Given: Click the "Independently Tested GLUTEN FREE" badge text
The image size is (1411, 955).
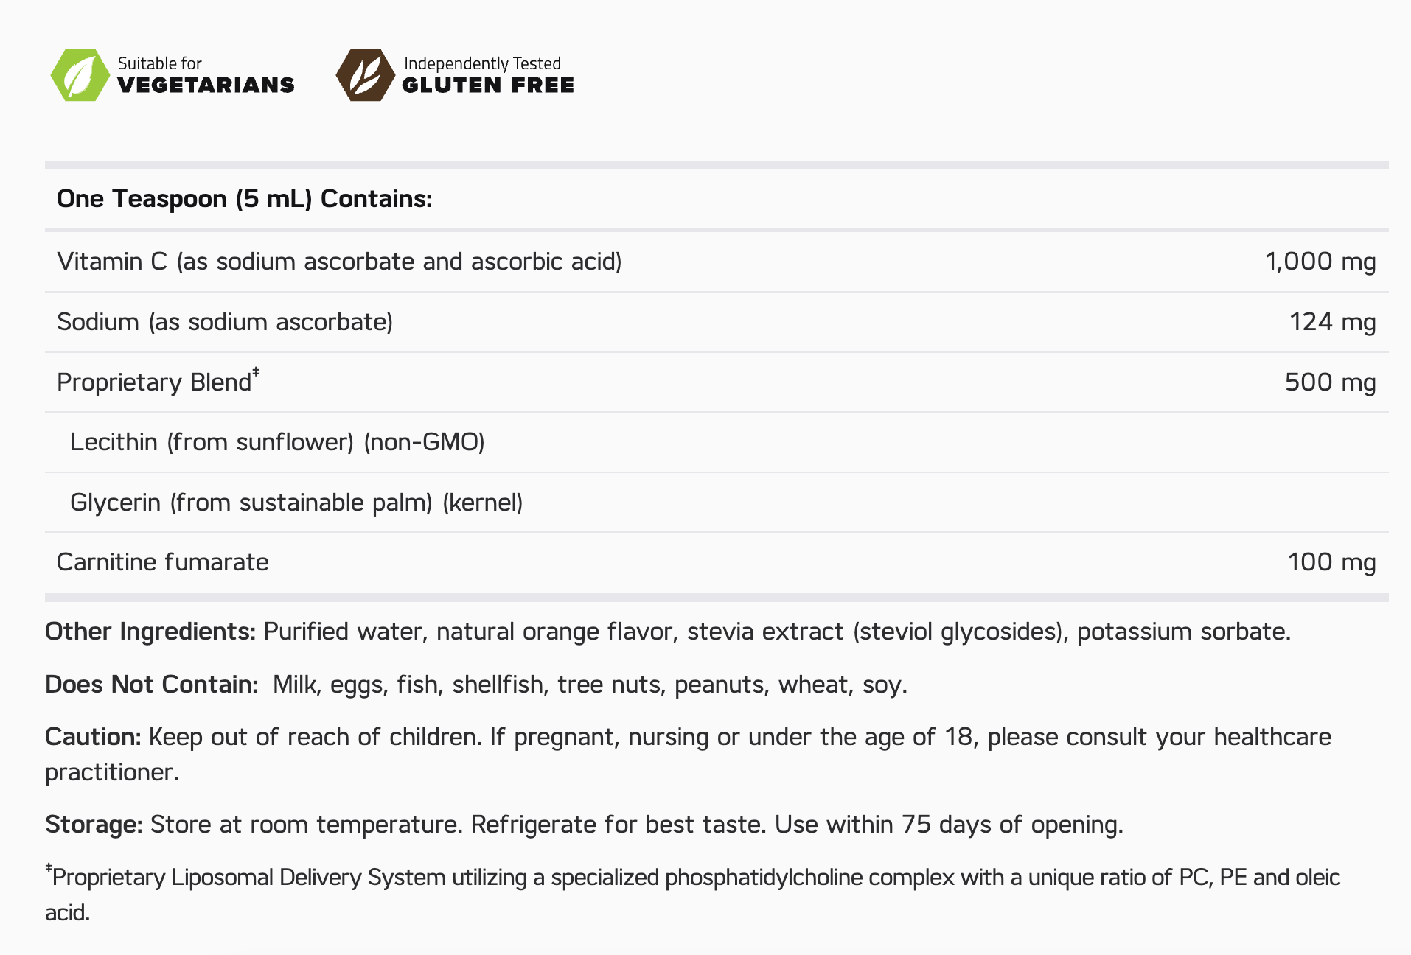Looking at the screenshot, I should (488, 75).
